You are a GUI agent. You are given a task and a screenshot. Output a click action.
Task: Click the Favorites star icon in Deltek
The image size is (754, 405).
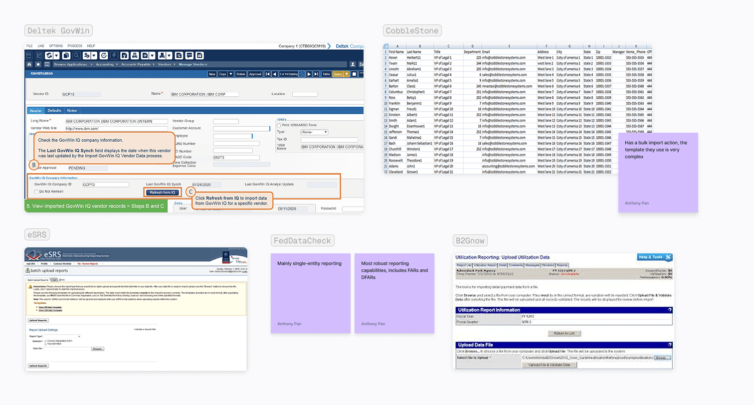[x=38, y=64]
